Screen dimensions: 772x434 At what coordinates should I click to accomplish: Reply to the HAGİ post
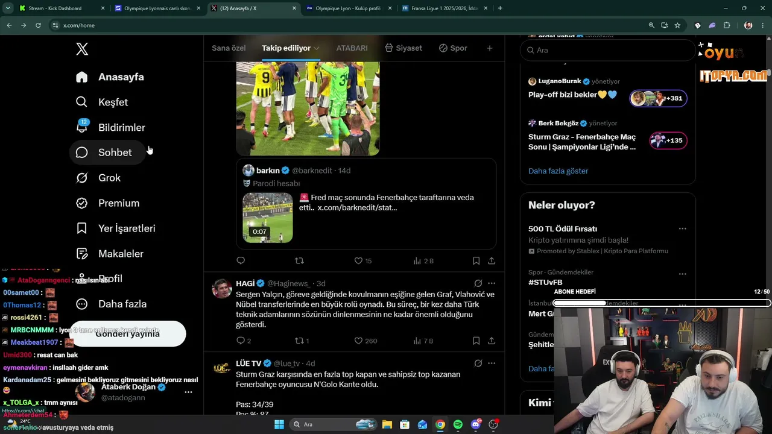(x=244, y=341)
